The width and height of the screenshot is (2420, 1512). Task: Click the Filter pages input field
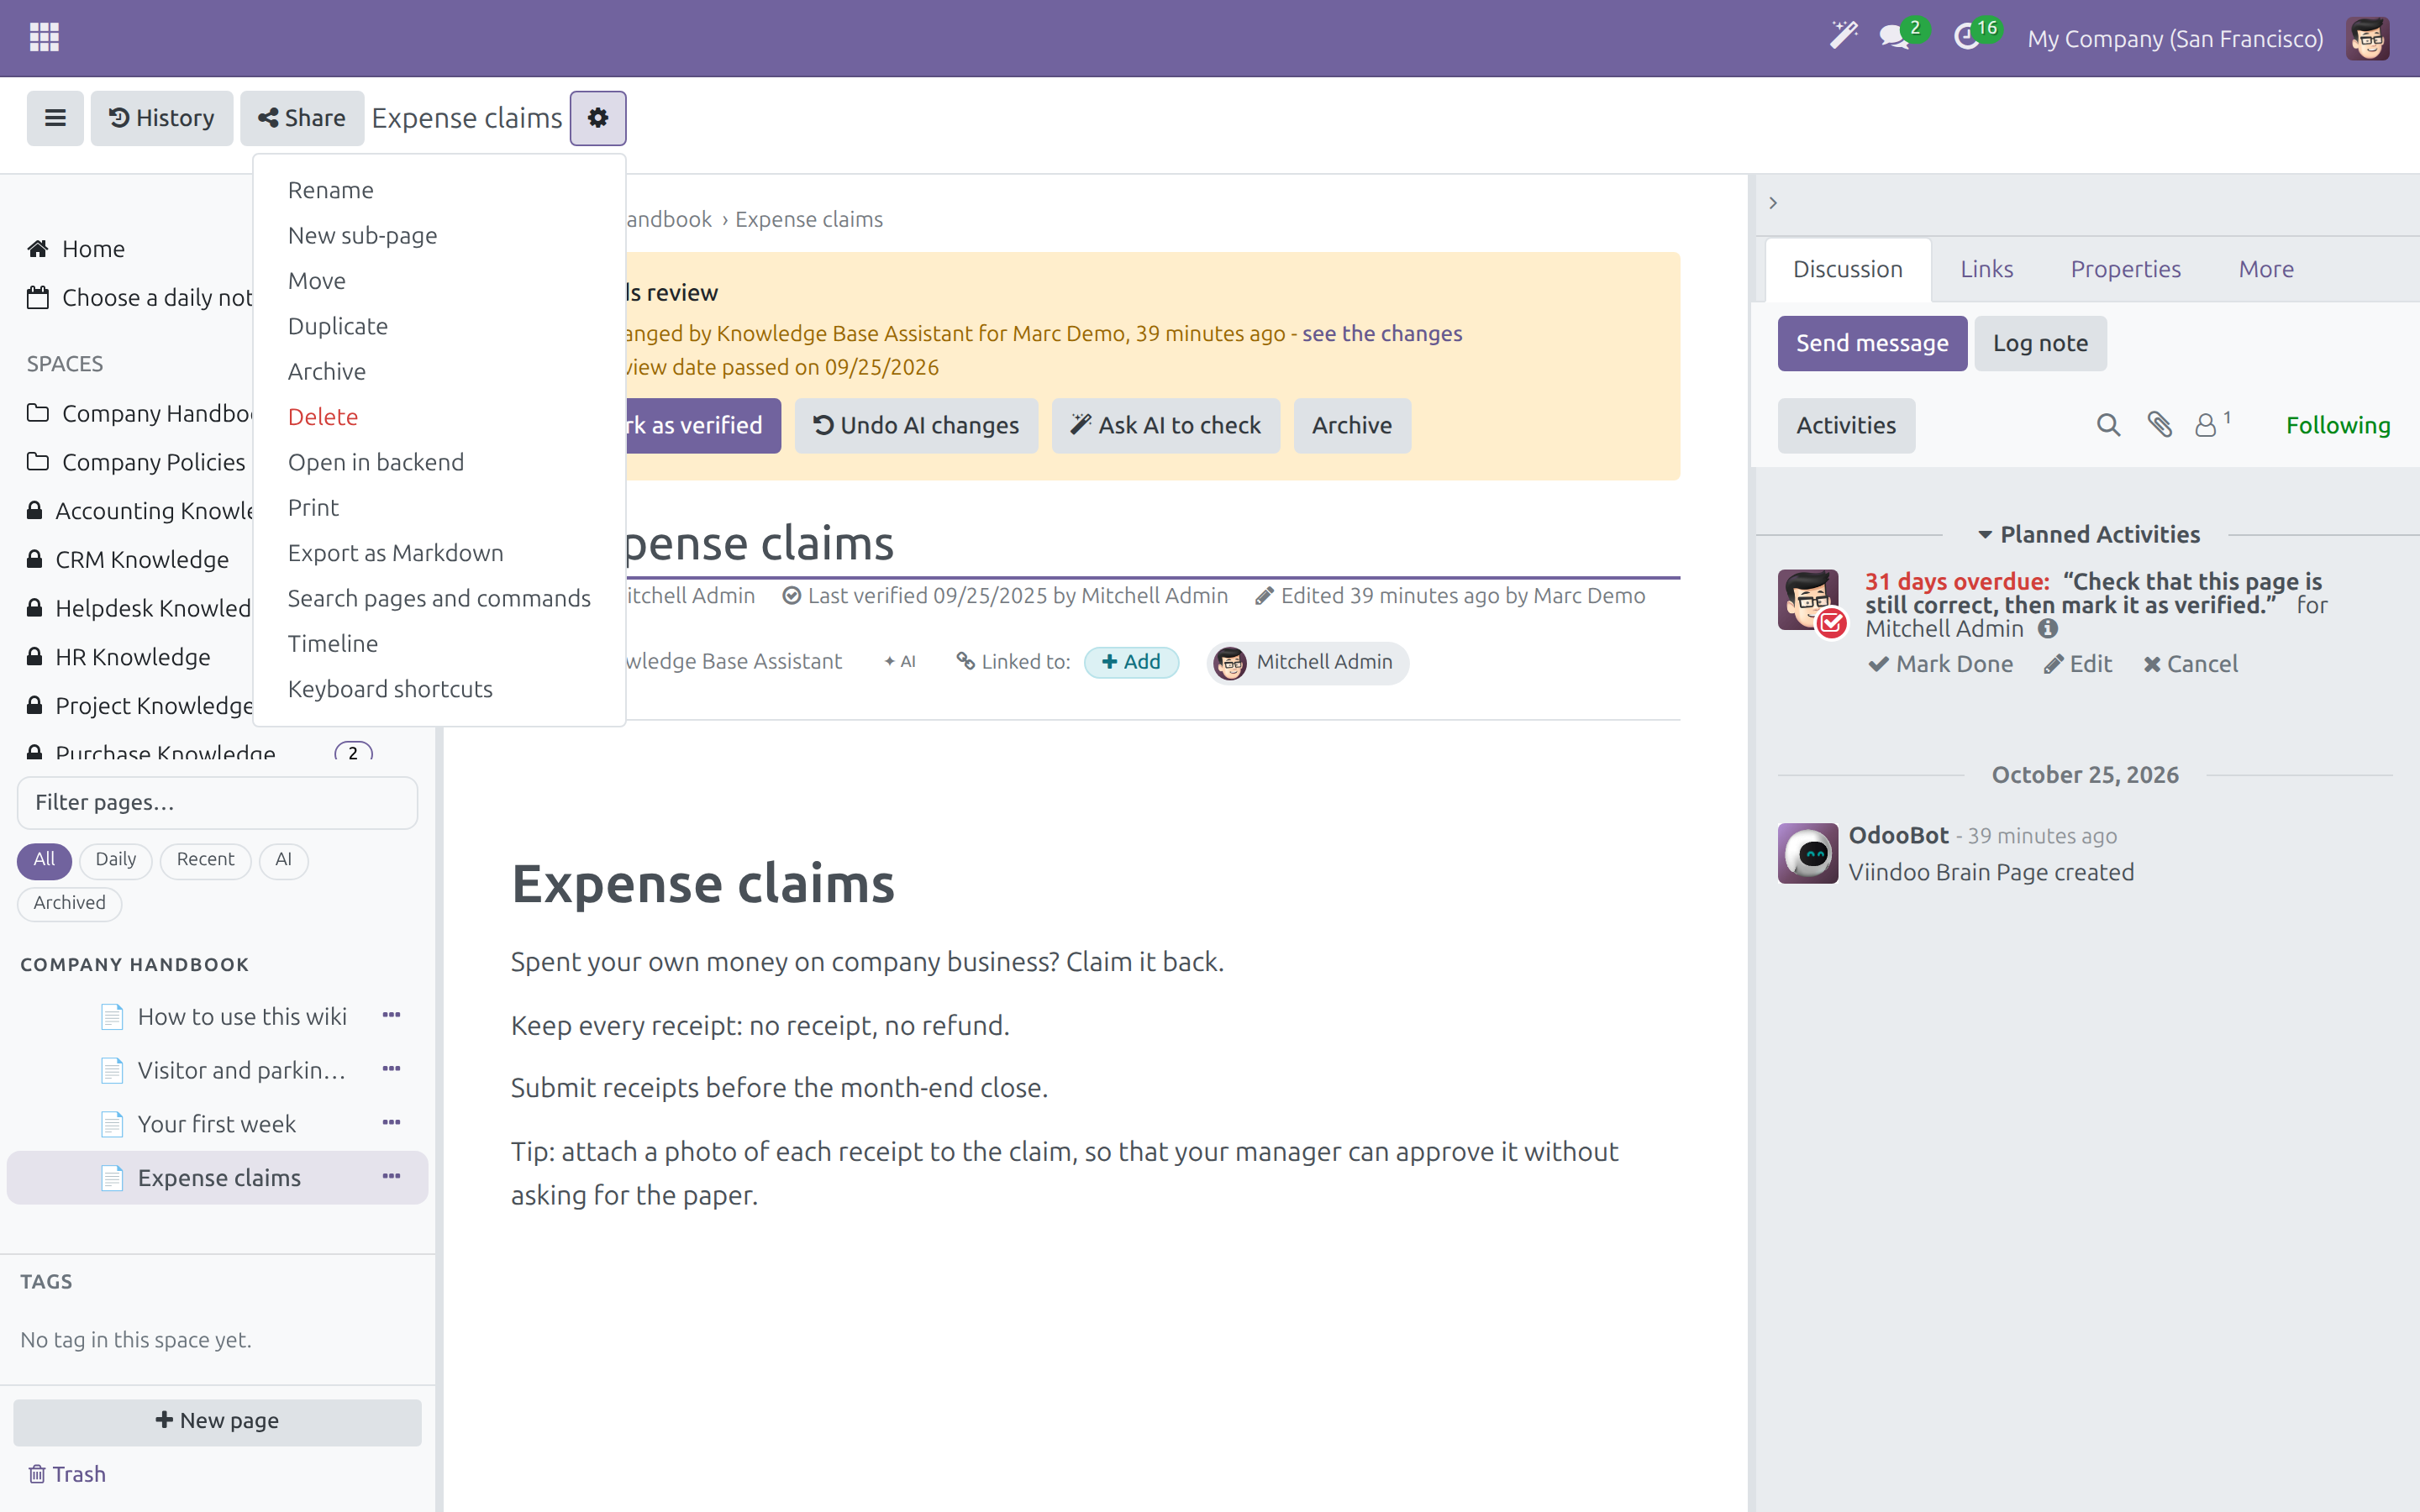point(217,802)
